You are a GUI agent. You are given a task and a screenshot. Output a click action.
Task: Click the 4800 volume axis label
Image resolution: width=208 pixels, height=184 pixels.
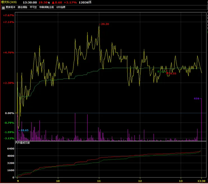[11, 156]
